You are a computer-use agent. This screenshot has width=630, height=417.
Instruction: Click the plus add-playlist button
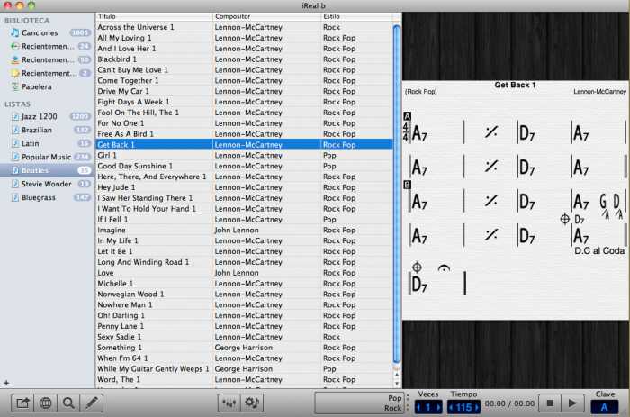[x=6, y=383]
